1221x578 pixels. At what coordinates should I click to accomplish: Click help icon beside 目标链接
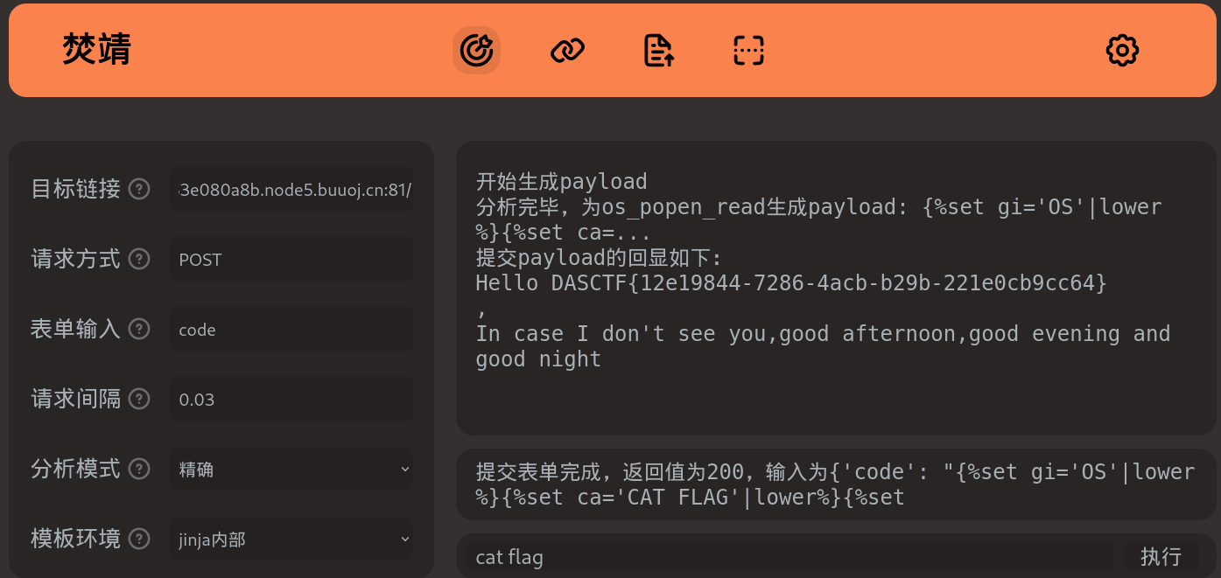coord(139,189)
